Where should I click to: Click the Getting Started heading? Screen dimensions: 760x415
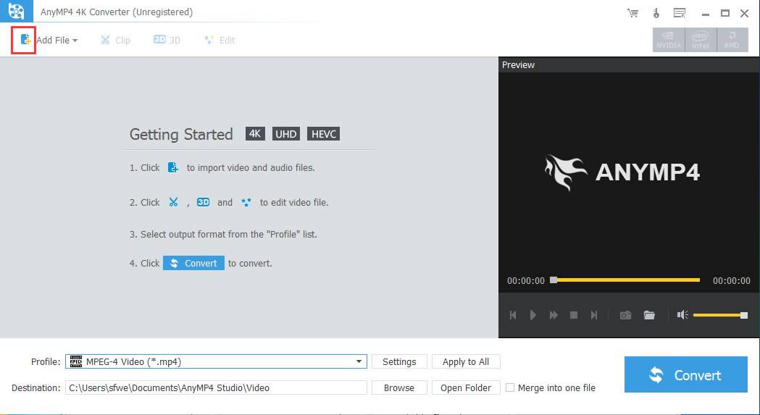[x=181, y=134]
